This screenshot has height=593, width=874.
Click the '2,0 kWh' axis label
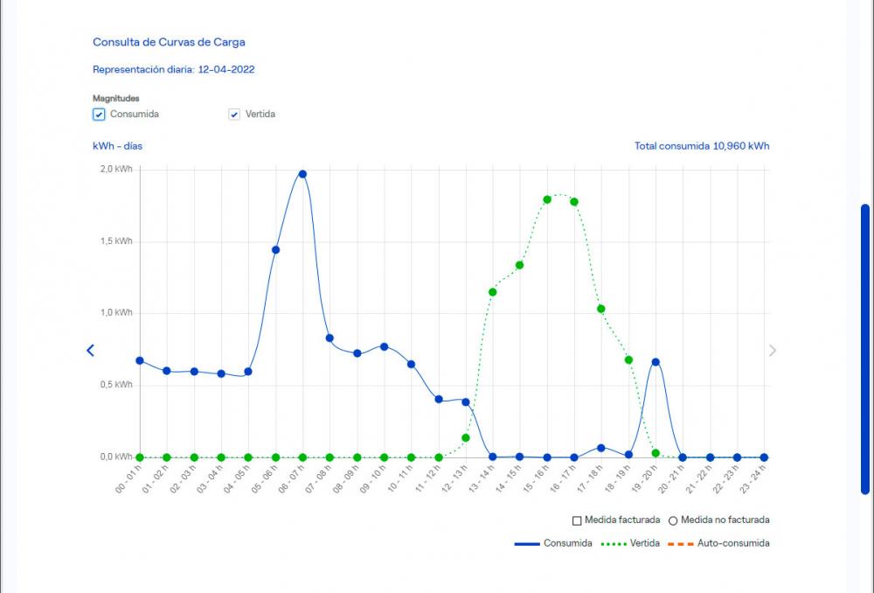click(x=116, y=169)
